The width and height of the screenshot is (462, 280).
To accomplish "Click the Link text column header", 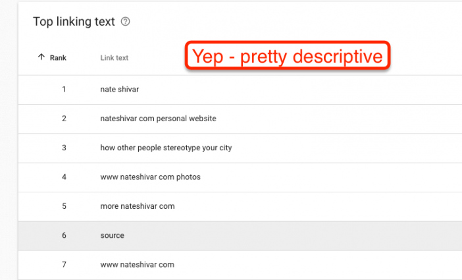I will coord(115,58).
